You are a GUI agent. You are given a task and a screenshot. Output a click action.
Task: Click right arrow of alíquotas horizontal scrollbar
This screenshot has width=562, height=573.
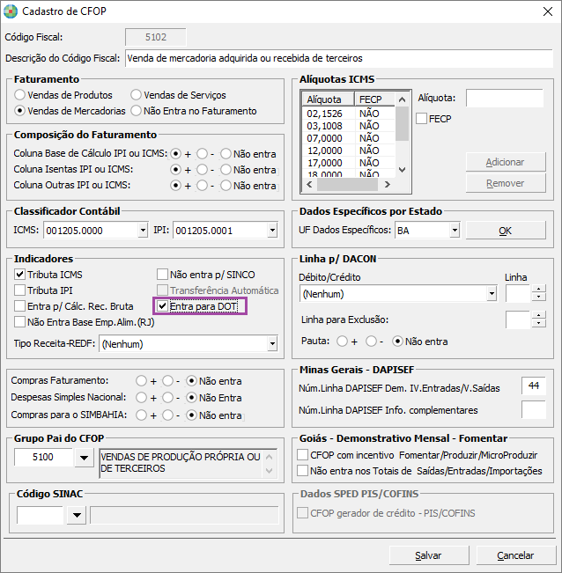388,185
